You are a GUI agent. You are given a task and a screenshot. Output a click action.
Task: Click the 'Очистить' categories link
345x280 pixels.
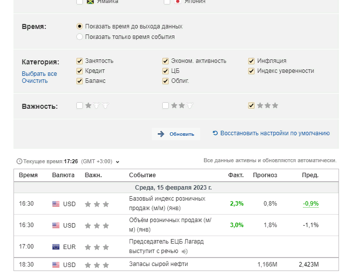click(34, 81)
